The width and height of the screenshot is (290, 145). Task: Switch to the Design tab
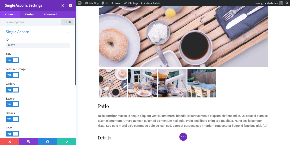point(30,14)
